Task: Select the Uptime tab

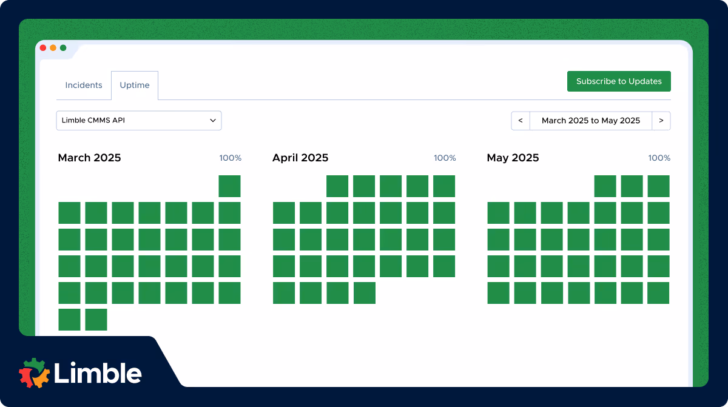Action: [x=135, y=86]
